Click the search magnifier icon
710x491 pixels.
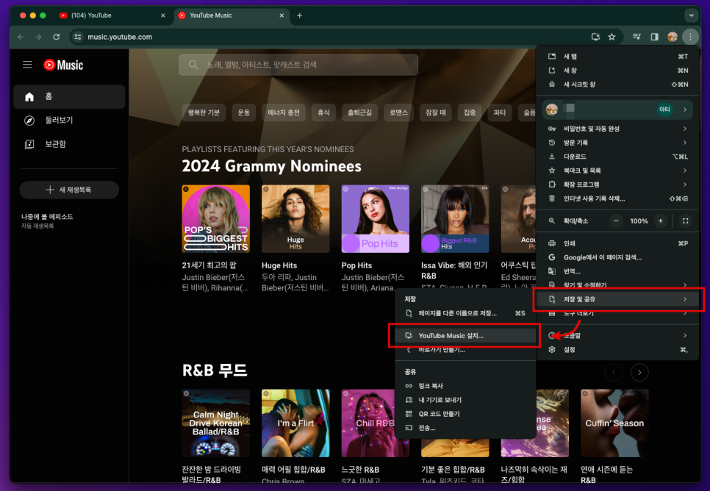point(193,65)
